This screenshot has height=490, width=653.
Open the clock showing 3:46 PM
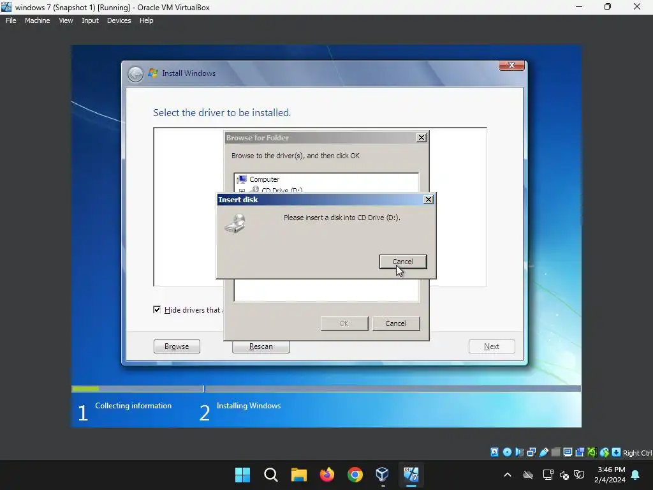(610, 475)
